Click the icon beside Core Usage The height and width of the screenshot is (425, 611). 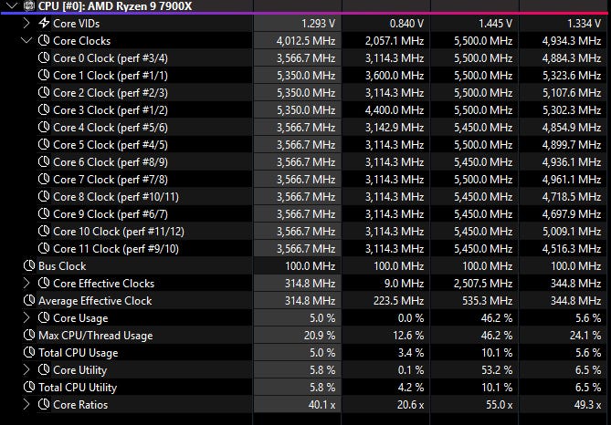click(x=44, y=317)
